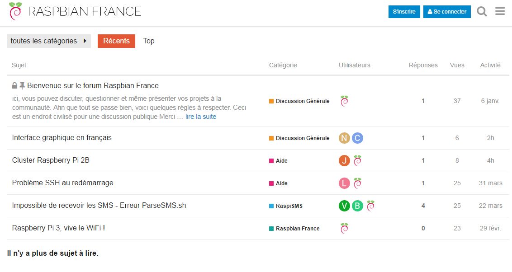Click green B avatar on SMS topic

[358, 206]
